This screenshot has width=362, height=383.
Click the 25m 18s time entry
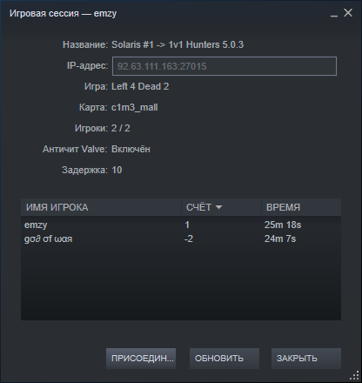click(283, 225)
